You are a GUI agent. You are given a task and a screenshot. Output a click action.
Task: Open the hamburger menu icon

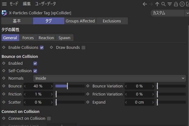click(x=4, y=4)
